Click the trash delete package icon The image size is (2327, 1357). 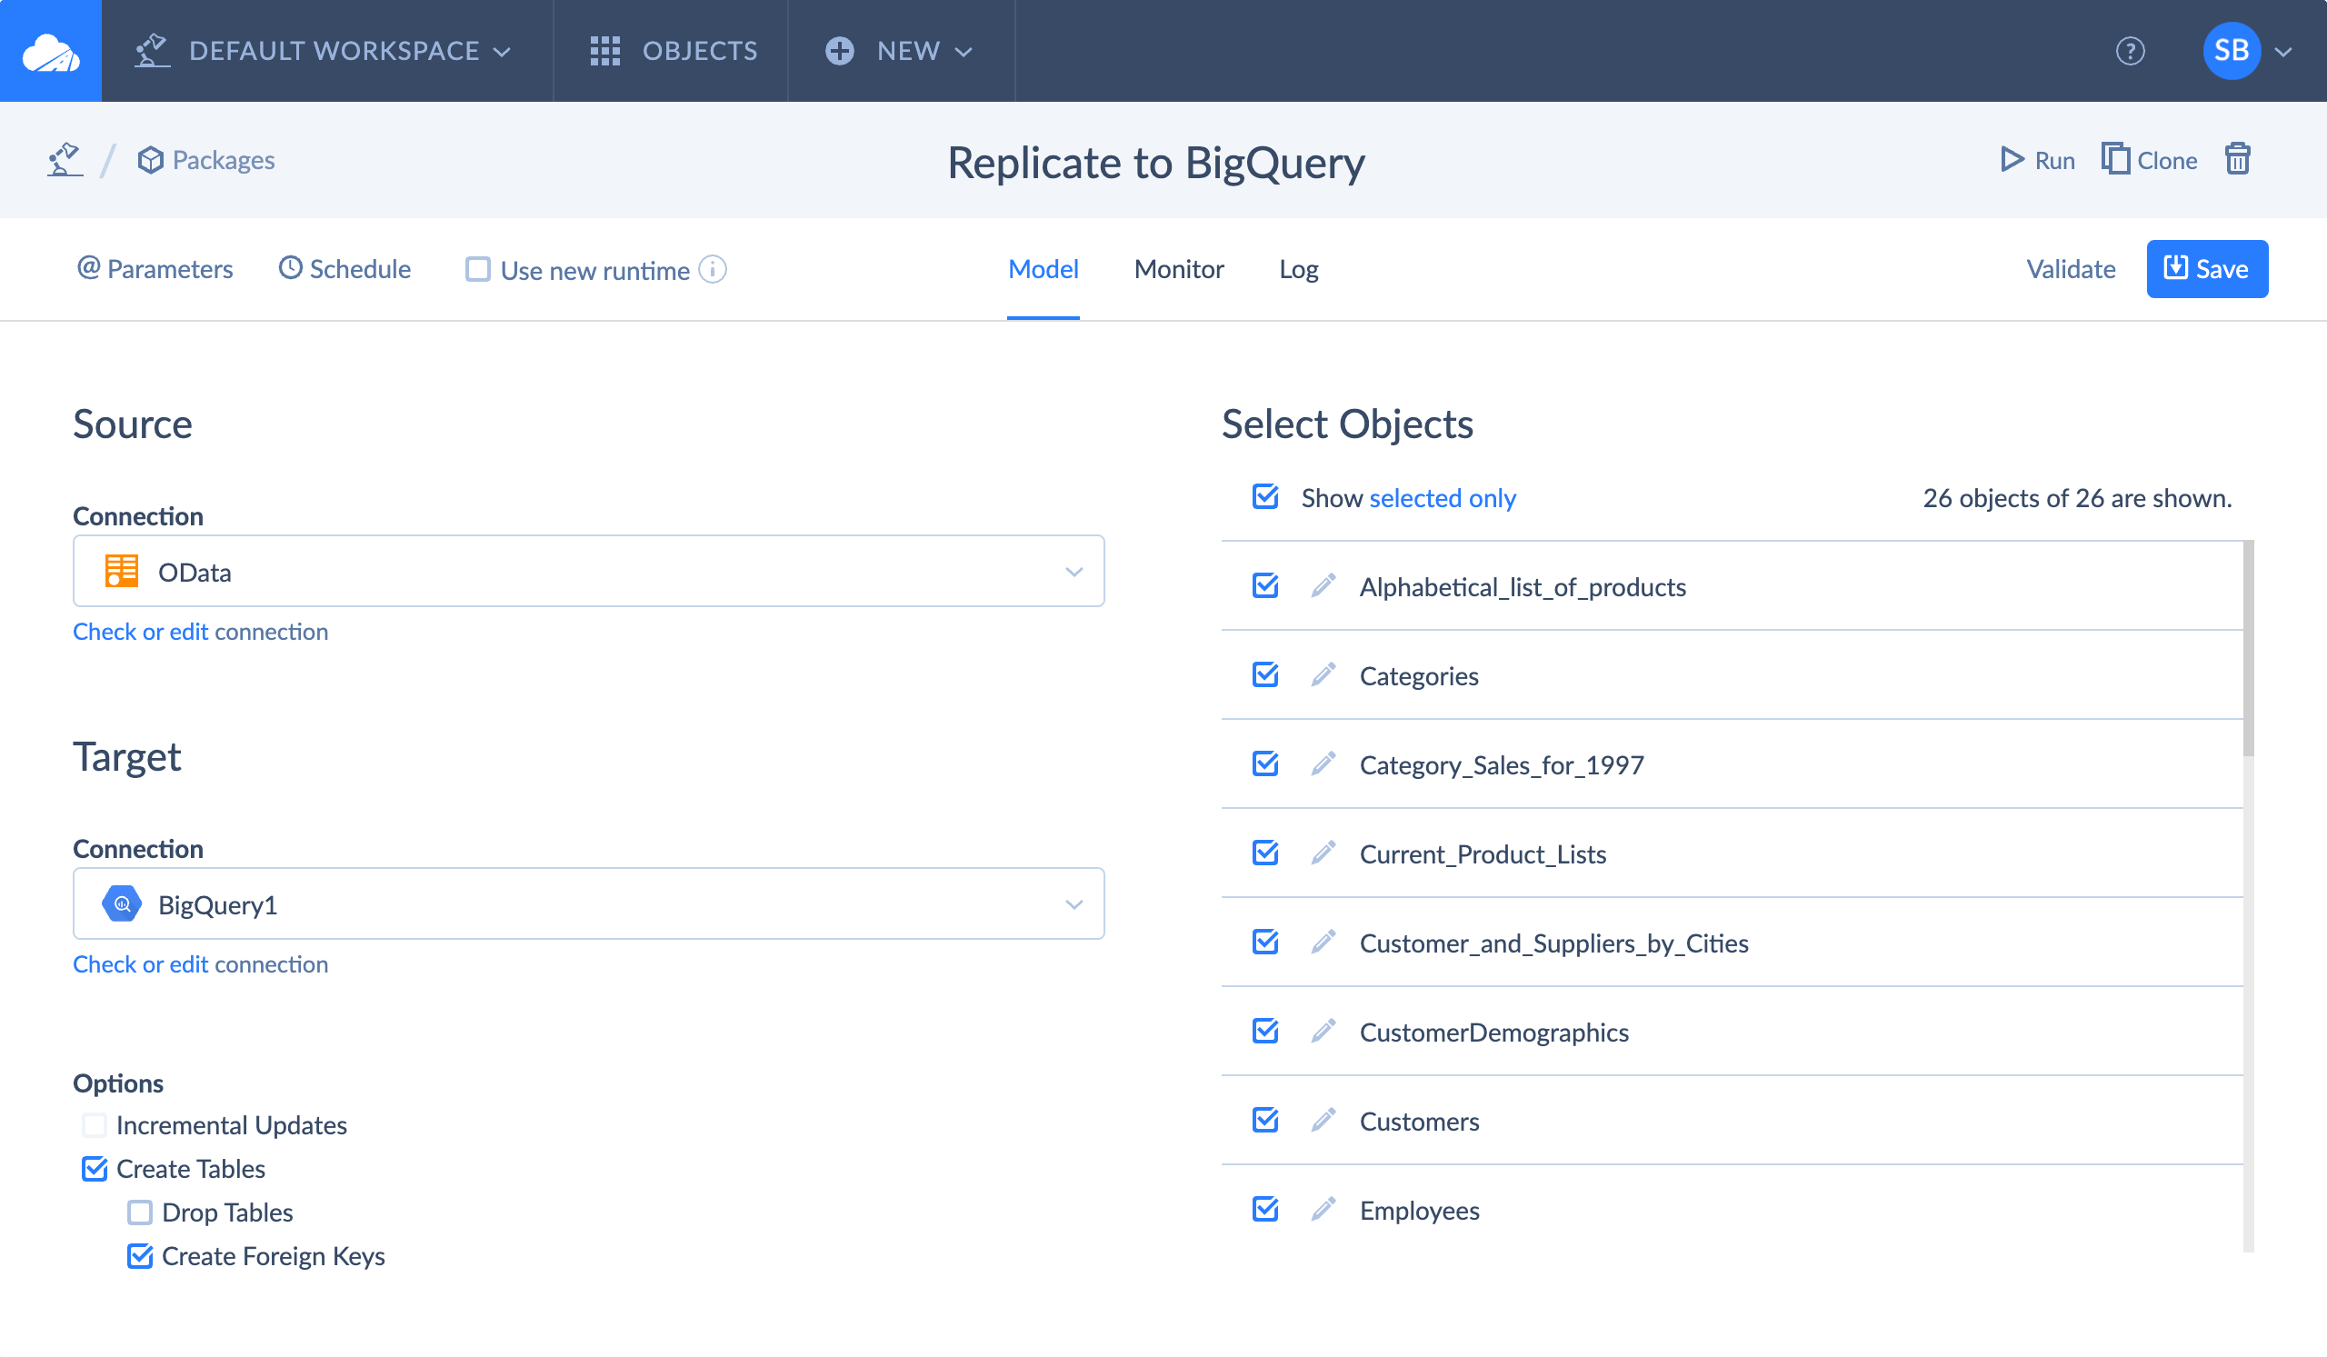click(2236, 160)
